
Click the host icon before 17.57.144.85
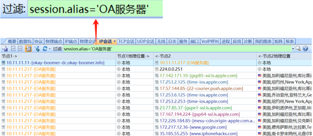coord(157,88)
